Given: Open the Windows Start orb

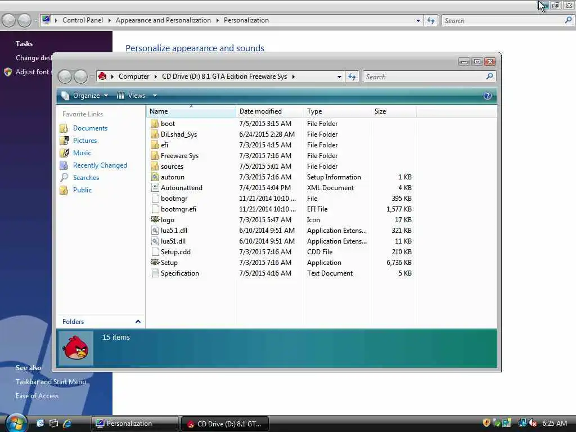Looking at the screenshot, I should 16,423.
